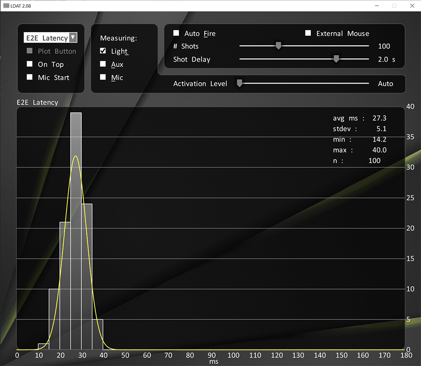
Task: Click the # Shots slider handle
Action: tap(278, 46)
